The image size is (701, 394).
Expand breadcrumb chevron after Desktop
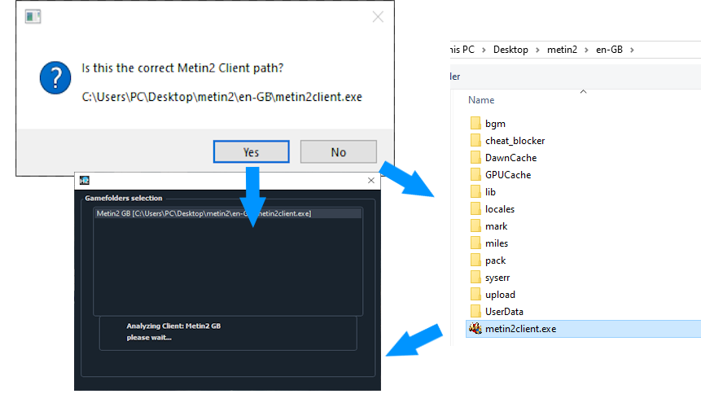[535, 50]
